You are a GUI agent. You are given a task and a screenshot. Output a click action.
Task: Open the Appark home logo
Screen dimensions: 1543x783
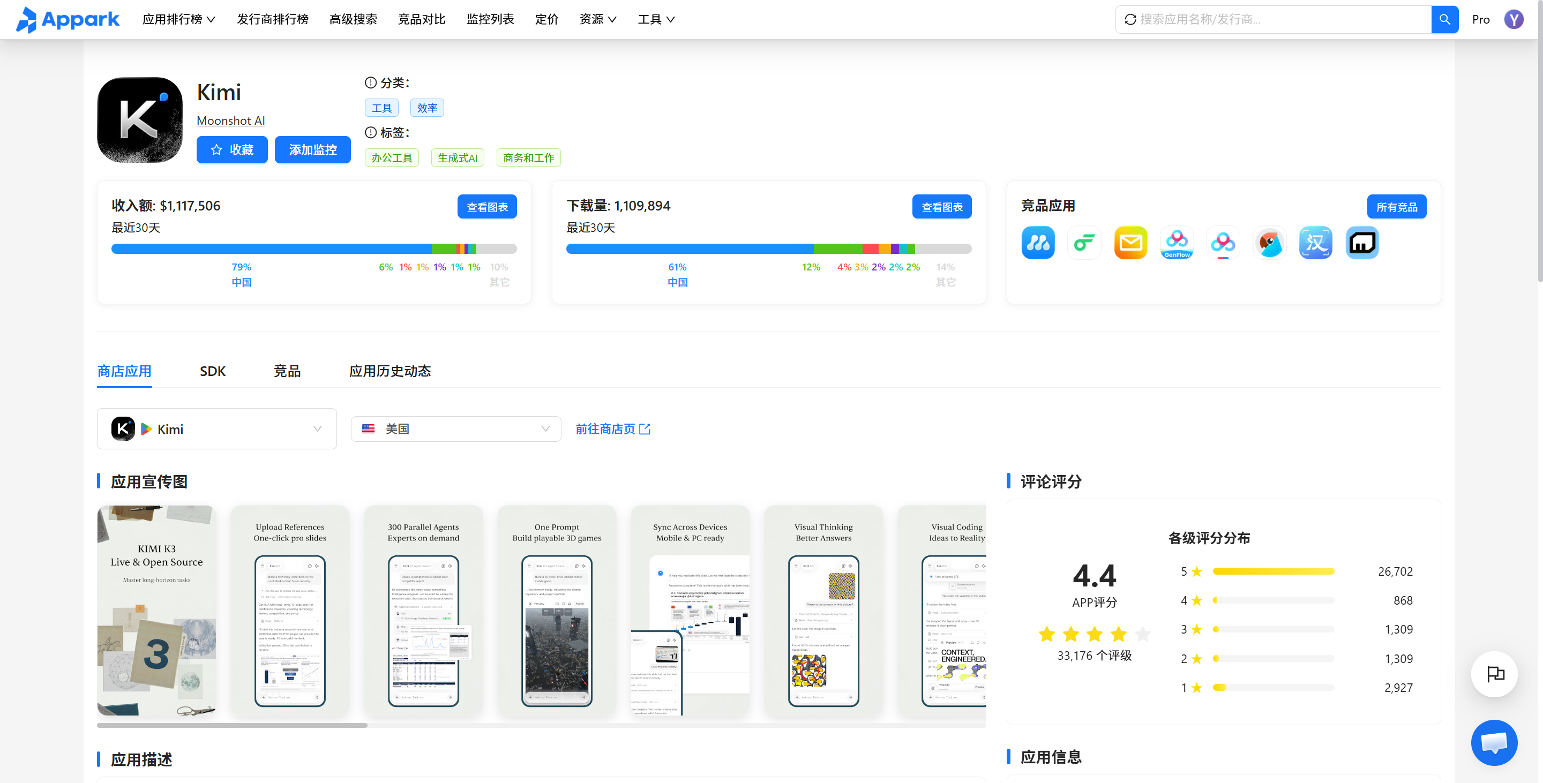(67, 20)
